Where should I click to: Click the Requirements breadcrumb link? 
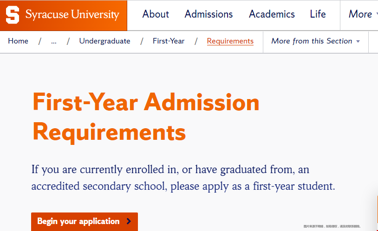230,41
